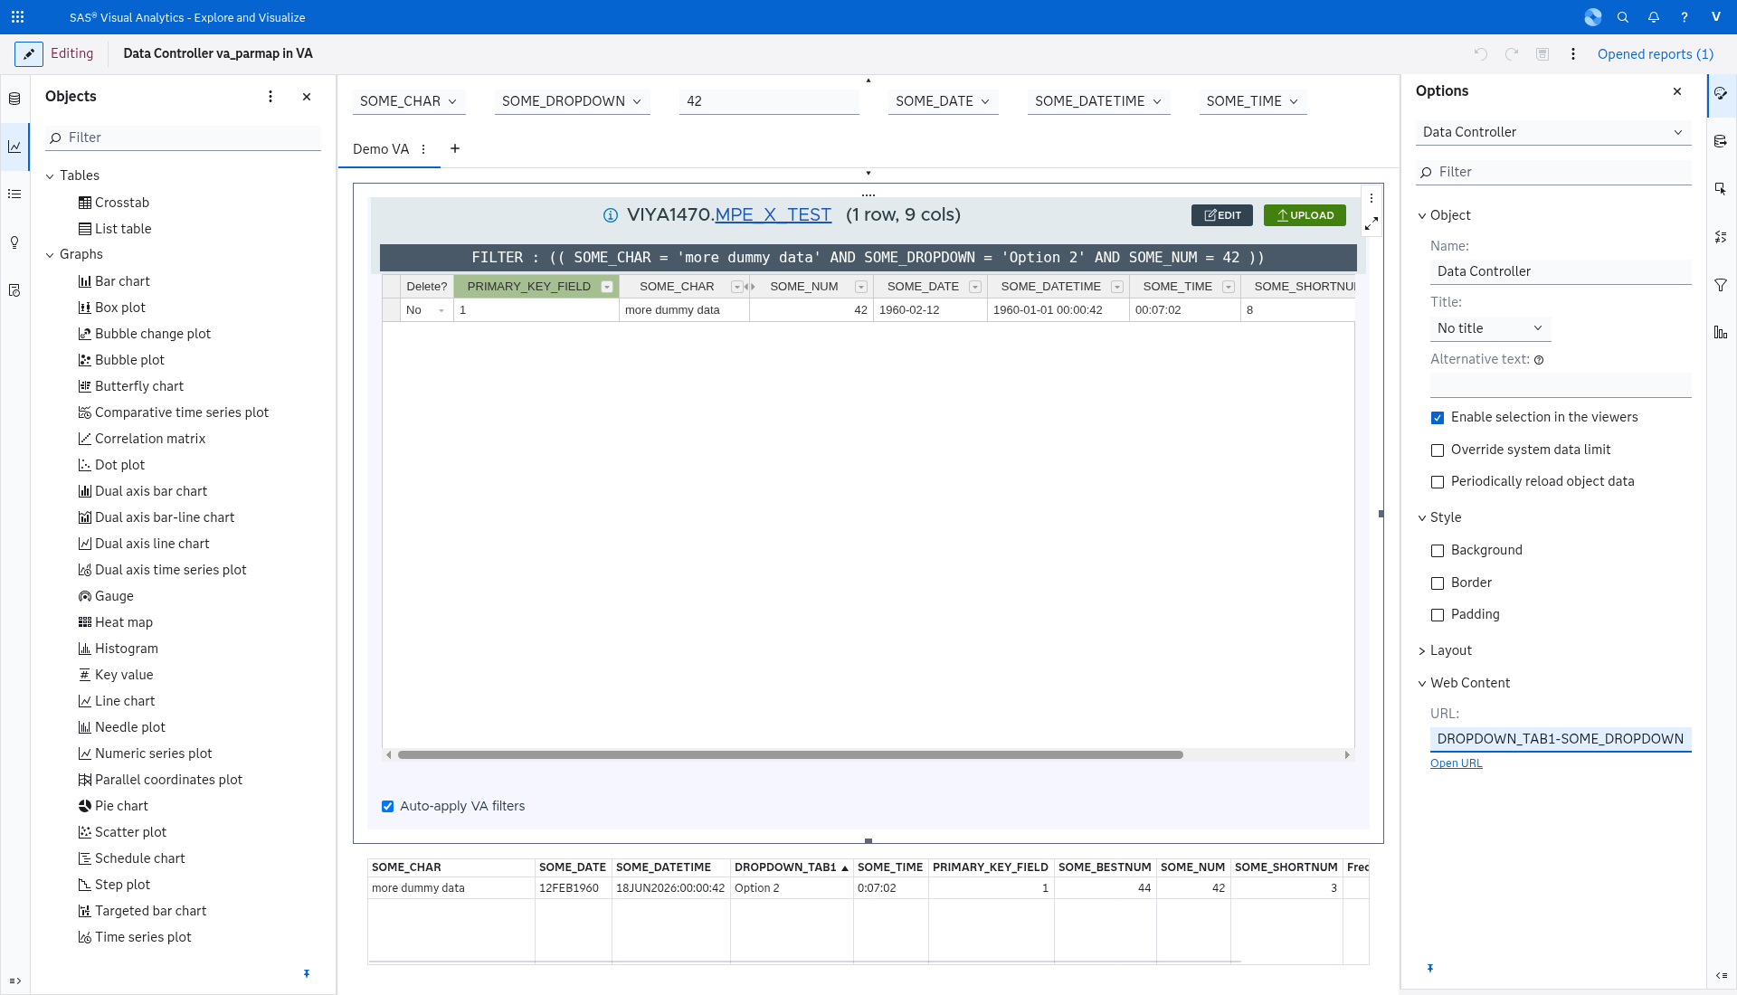Click the EDIT button
1737x995 pixels.
[1222, 215]
